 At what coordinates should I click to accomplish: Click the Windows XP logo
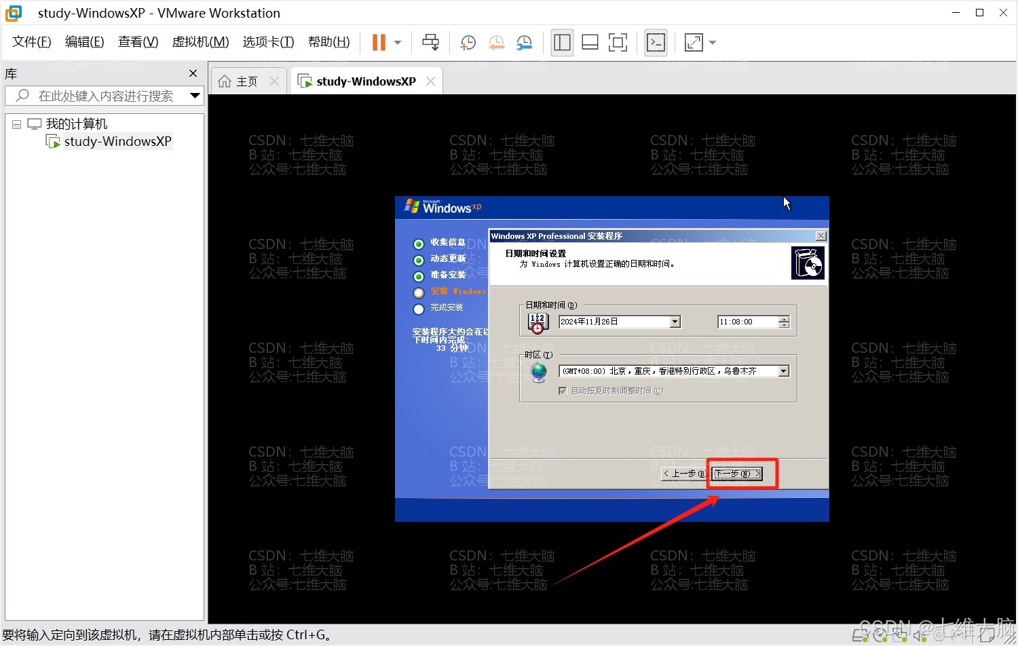point(442,207)
